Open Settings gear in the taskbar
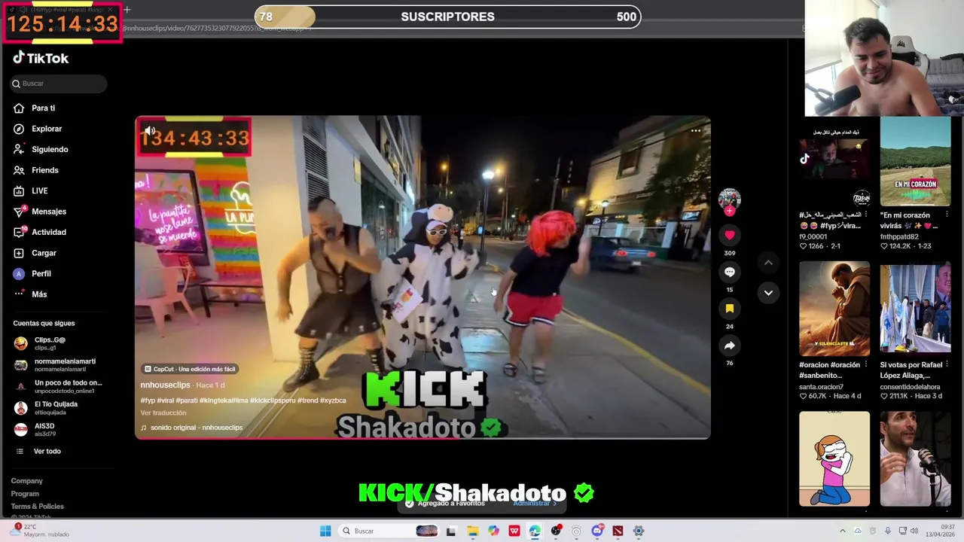The height and width of the screenshot is (542, 964). [x=638, y=531]
